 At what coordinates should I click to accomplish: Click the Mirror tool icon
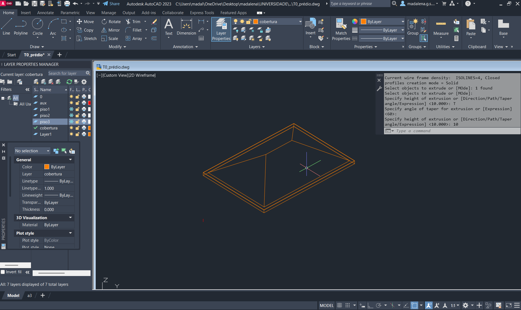104,30
